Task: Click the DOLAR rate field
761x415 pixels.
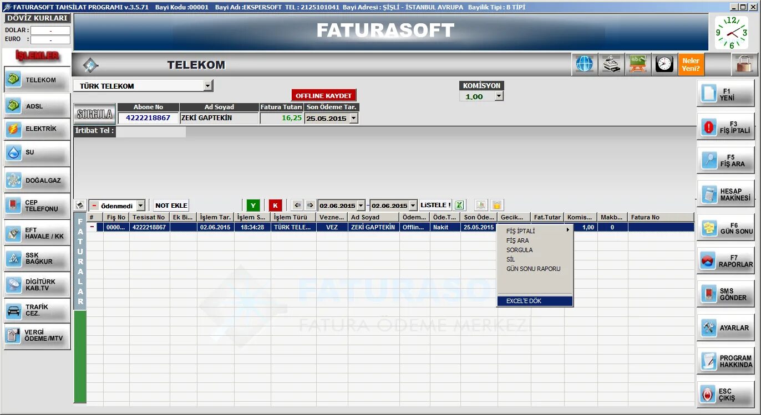Action: pos(50,30)
